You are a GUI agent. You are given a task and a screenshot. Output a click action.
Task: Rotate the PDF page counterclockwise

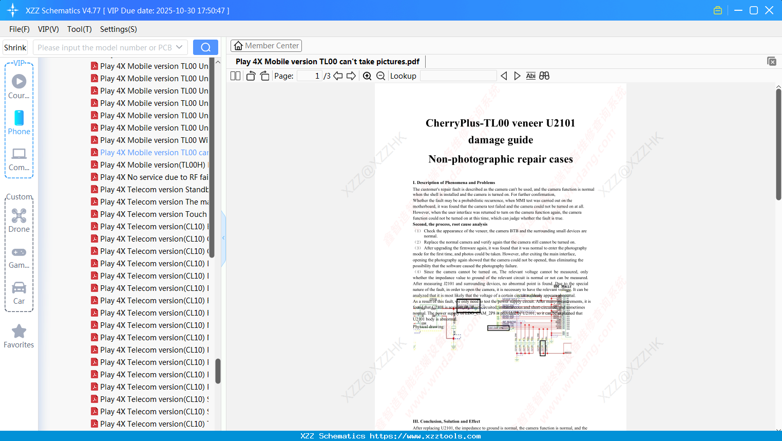251,76
